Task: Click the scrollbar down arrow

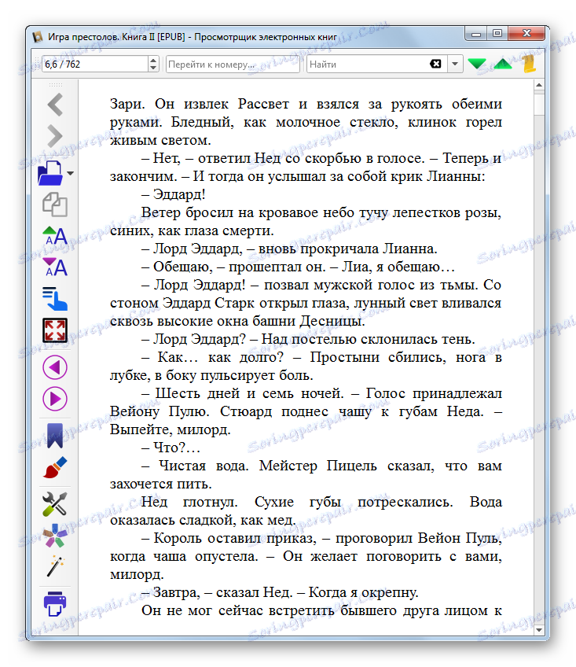Action: click(539, 629)
